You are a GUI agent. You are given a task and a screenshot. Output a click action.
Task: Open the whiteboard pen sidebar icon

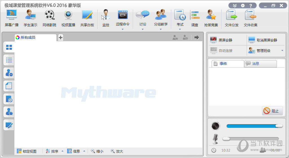[x=9, y=125]
